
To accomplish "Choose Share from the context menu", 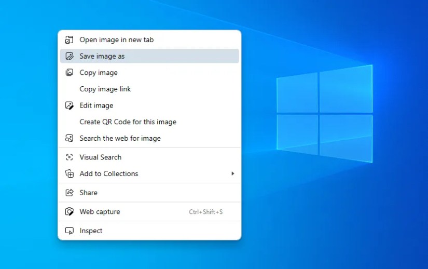I will pyautogui.click(x=149, y=193).
